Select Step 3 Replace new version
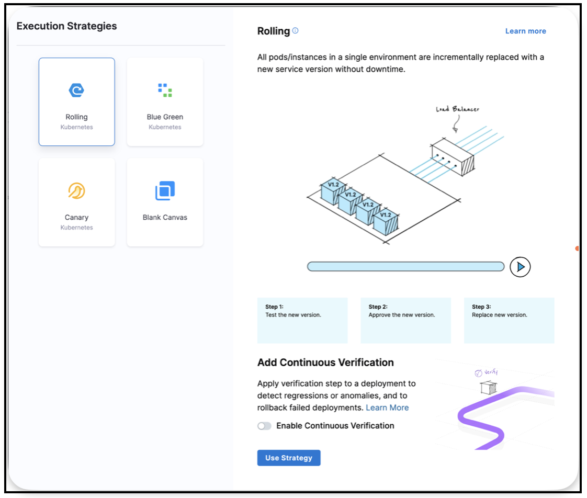Viewport: 587px width, 498px height. tap(509, 320)
